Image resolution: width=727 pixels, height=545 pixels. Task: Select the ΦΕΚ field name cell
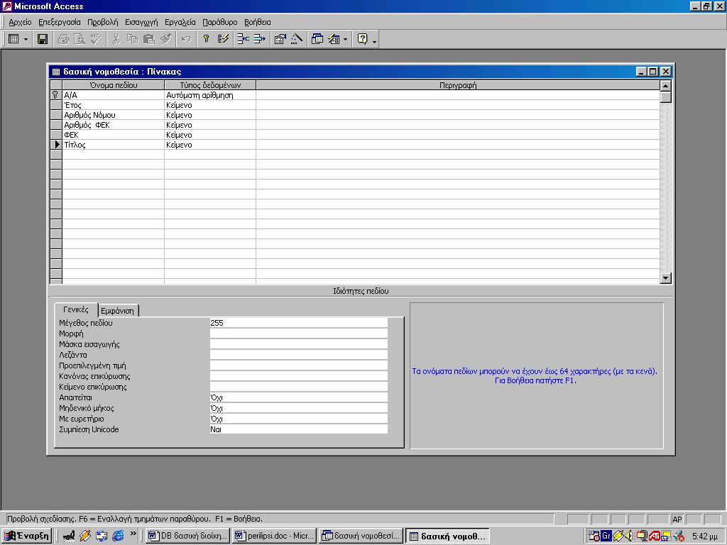pos(113,135)
